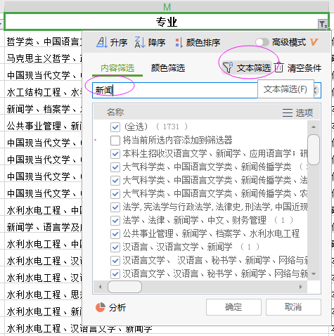The image size is (334, 336).
Task: Click the list scroll-down arrow
Action: coord(314,273)
